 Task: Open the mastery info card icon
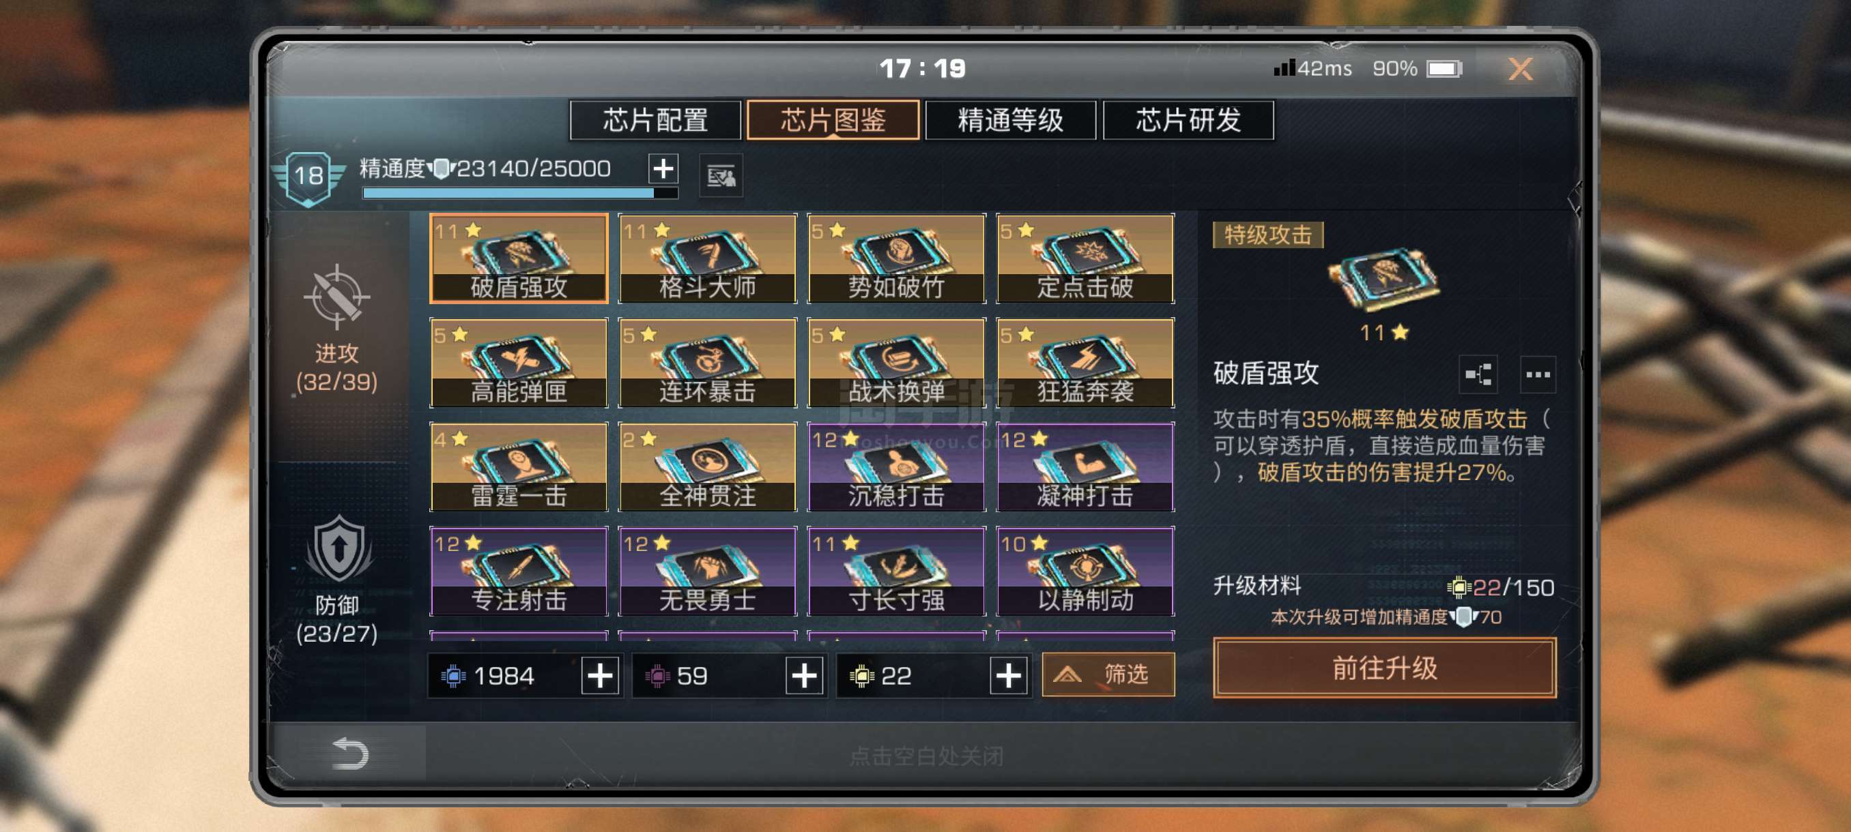click(x=721, y=175)
